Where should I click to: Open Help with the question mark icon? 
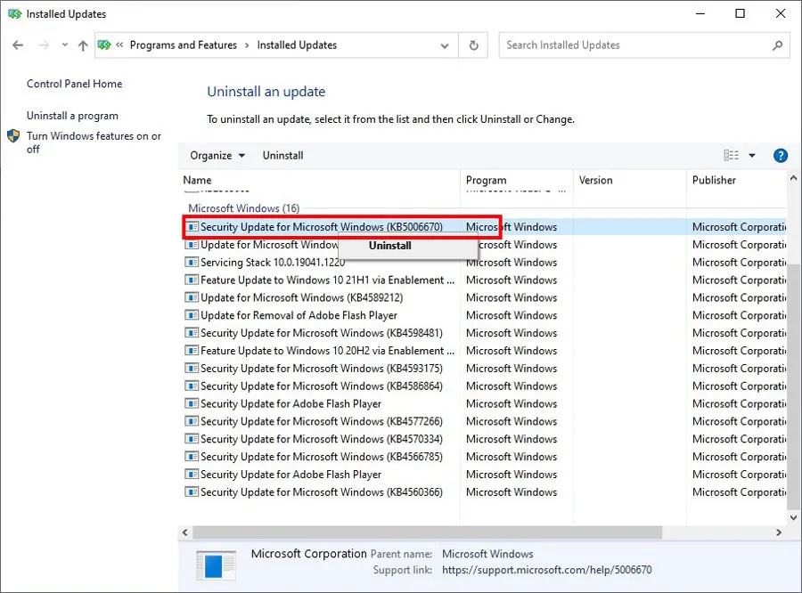point(781,156)
